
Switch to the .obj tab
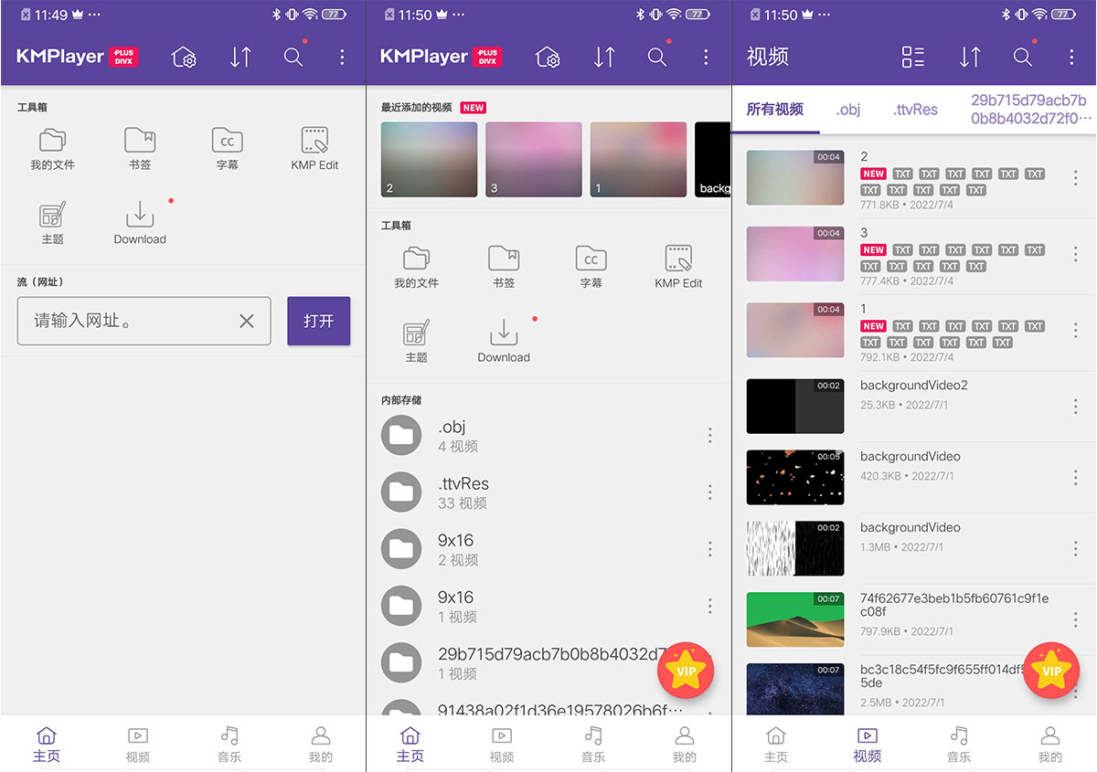click(x=848, y=110)
